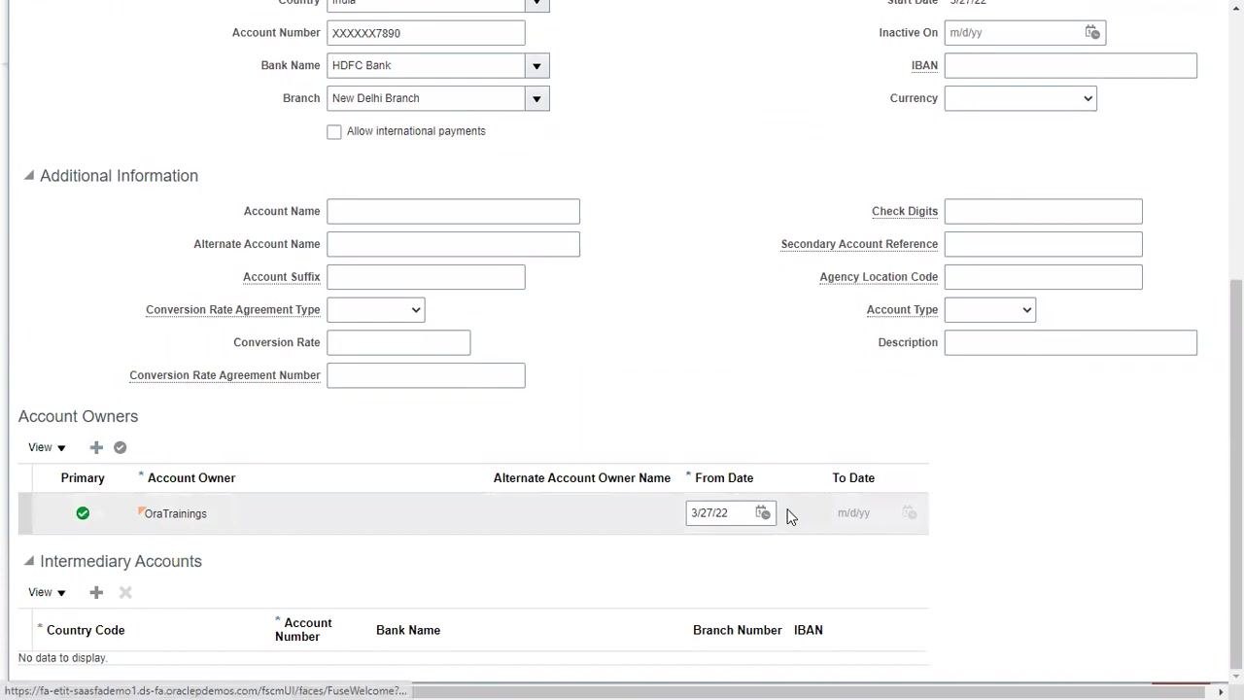1244x700 pixels.
Task: Click the Branch Number column header
Action: pyautogui.click(x=738, y=630)
